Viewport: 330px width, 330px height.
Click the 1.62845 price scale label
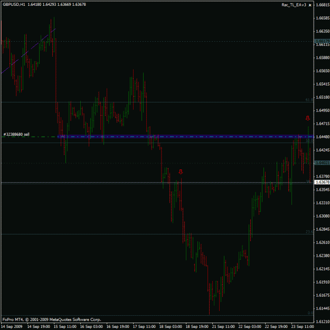(323, 229)
